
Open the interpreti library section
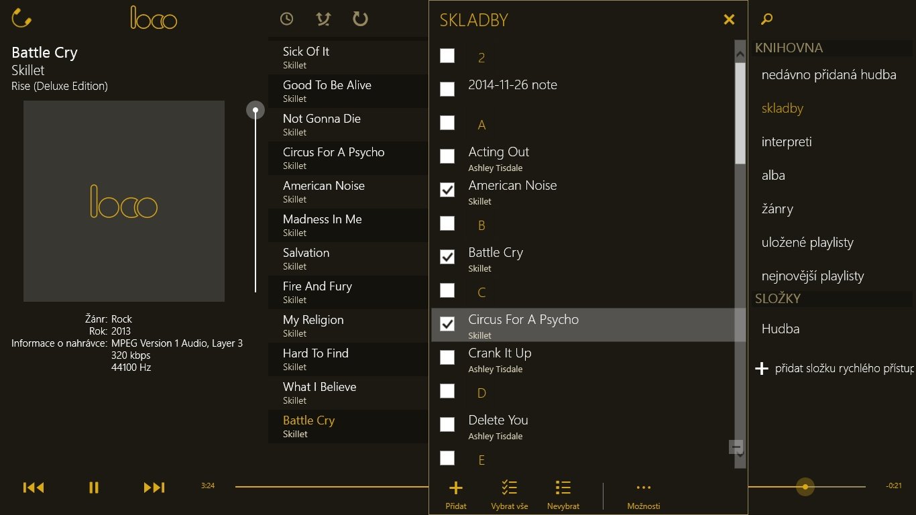[787, 141]
